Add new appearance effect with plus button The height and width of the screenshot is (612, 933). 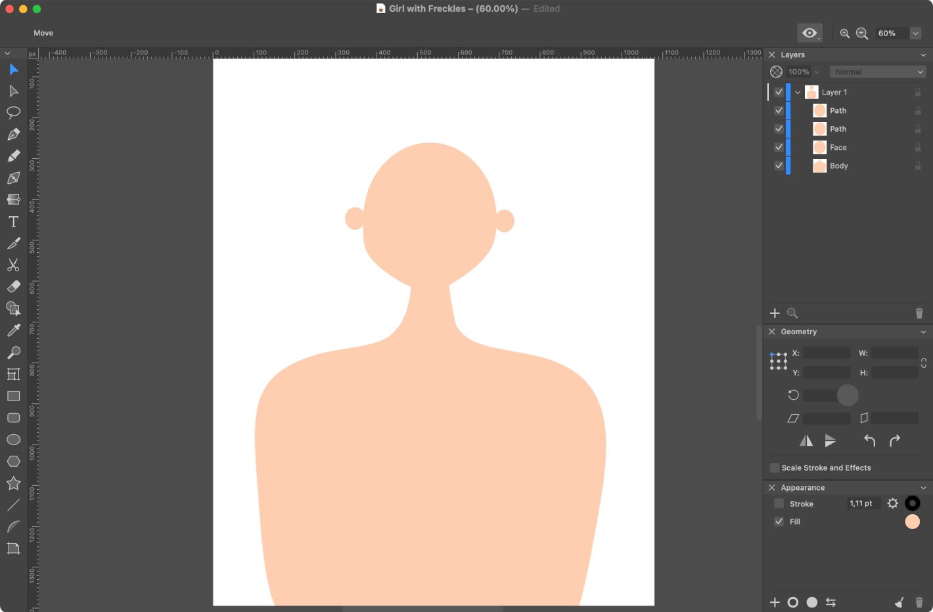pyautogui.click(x=775, y=602)
